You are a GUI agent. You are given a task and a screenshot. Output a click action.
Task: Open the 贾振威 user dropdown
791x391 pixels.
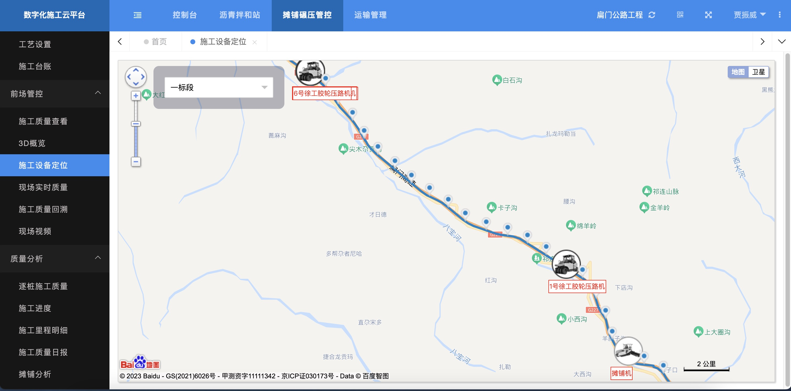pyautogui.click(x=750, y=15)
